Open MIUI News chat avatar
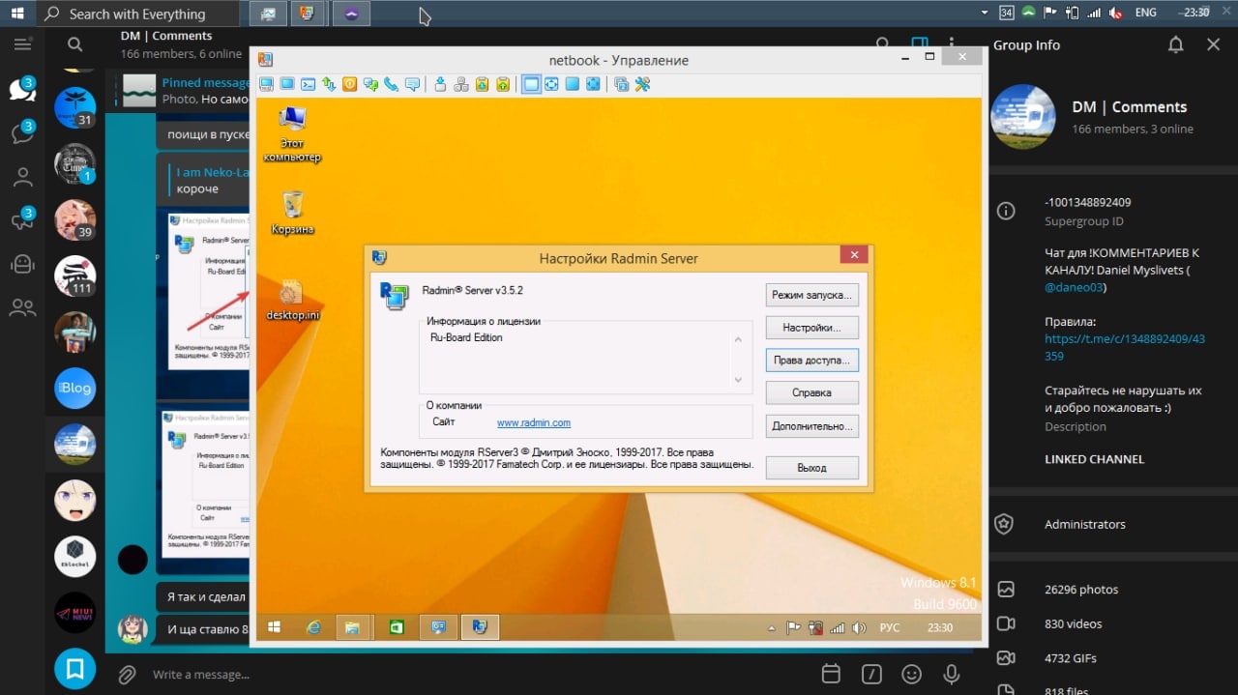The width and height of the screenshot is (1238, 695). (74, 612)
